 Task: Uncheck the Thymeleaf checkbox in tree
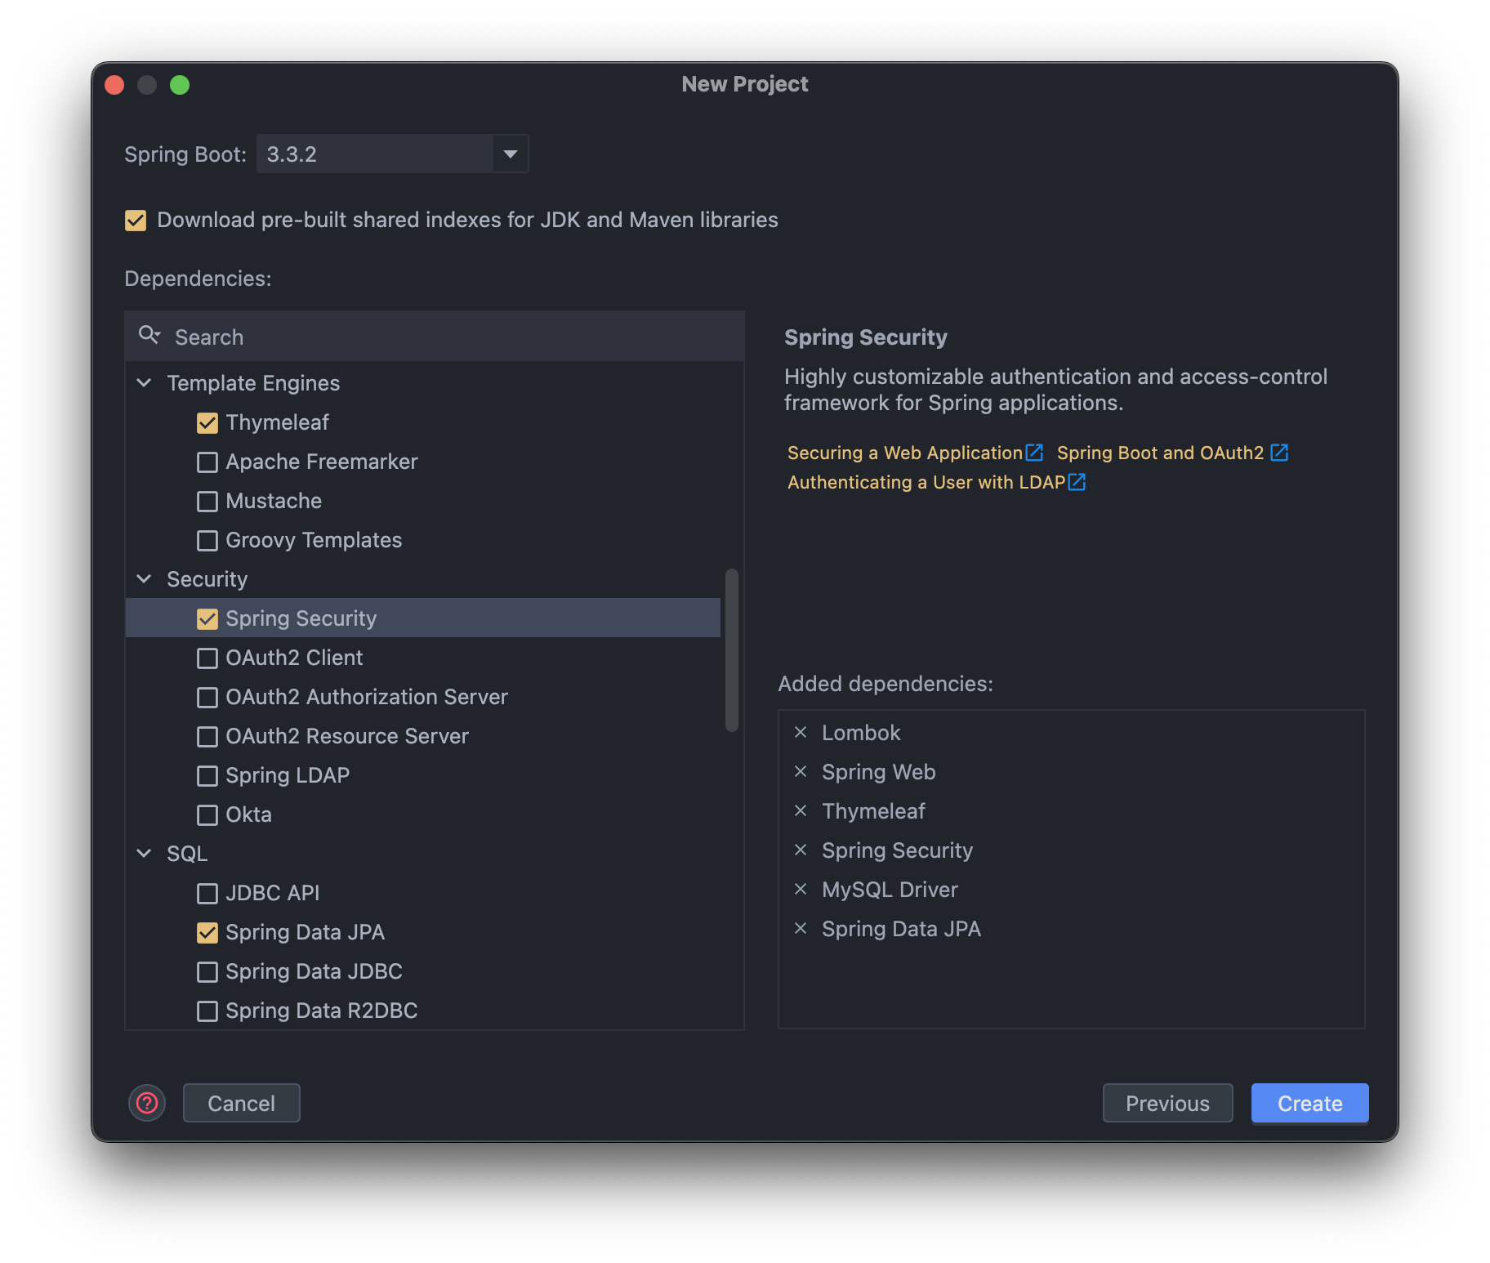(207, 422)
